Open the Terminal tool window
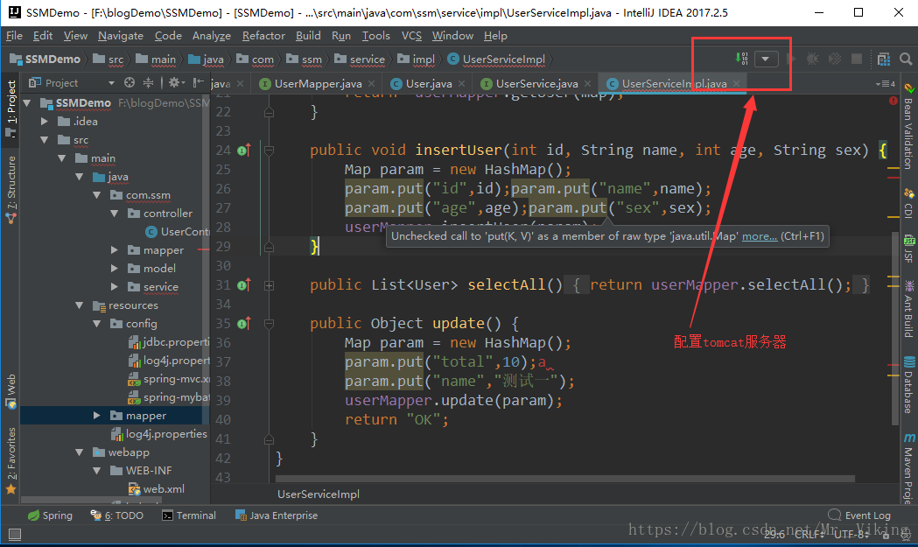Viewport: 918px width, 547px height. coord(189,515)
